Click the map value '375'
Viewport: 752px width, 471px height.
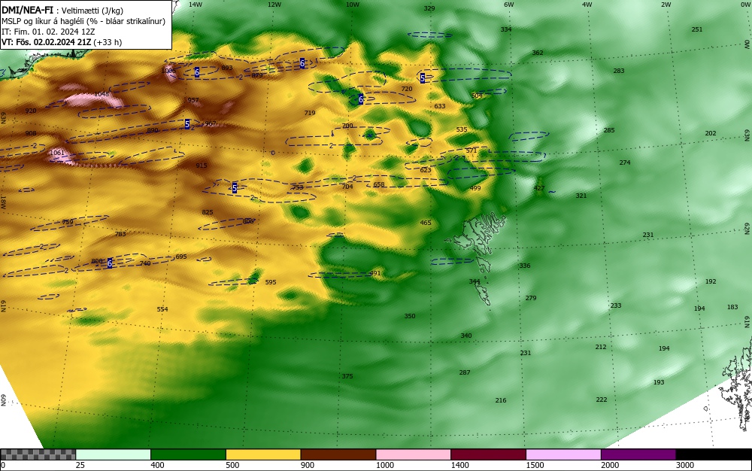click(x=347, y=376)
